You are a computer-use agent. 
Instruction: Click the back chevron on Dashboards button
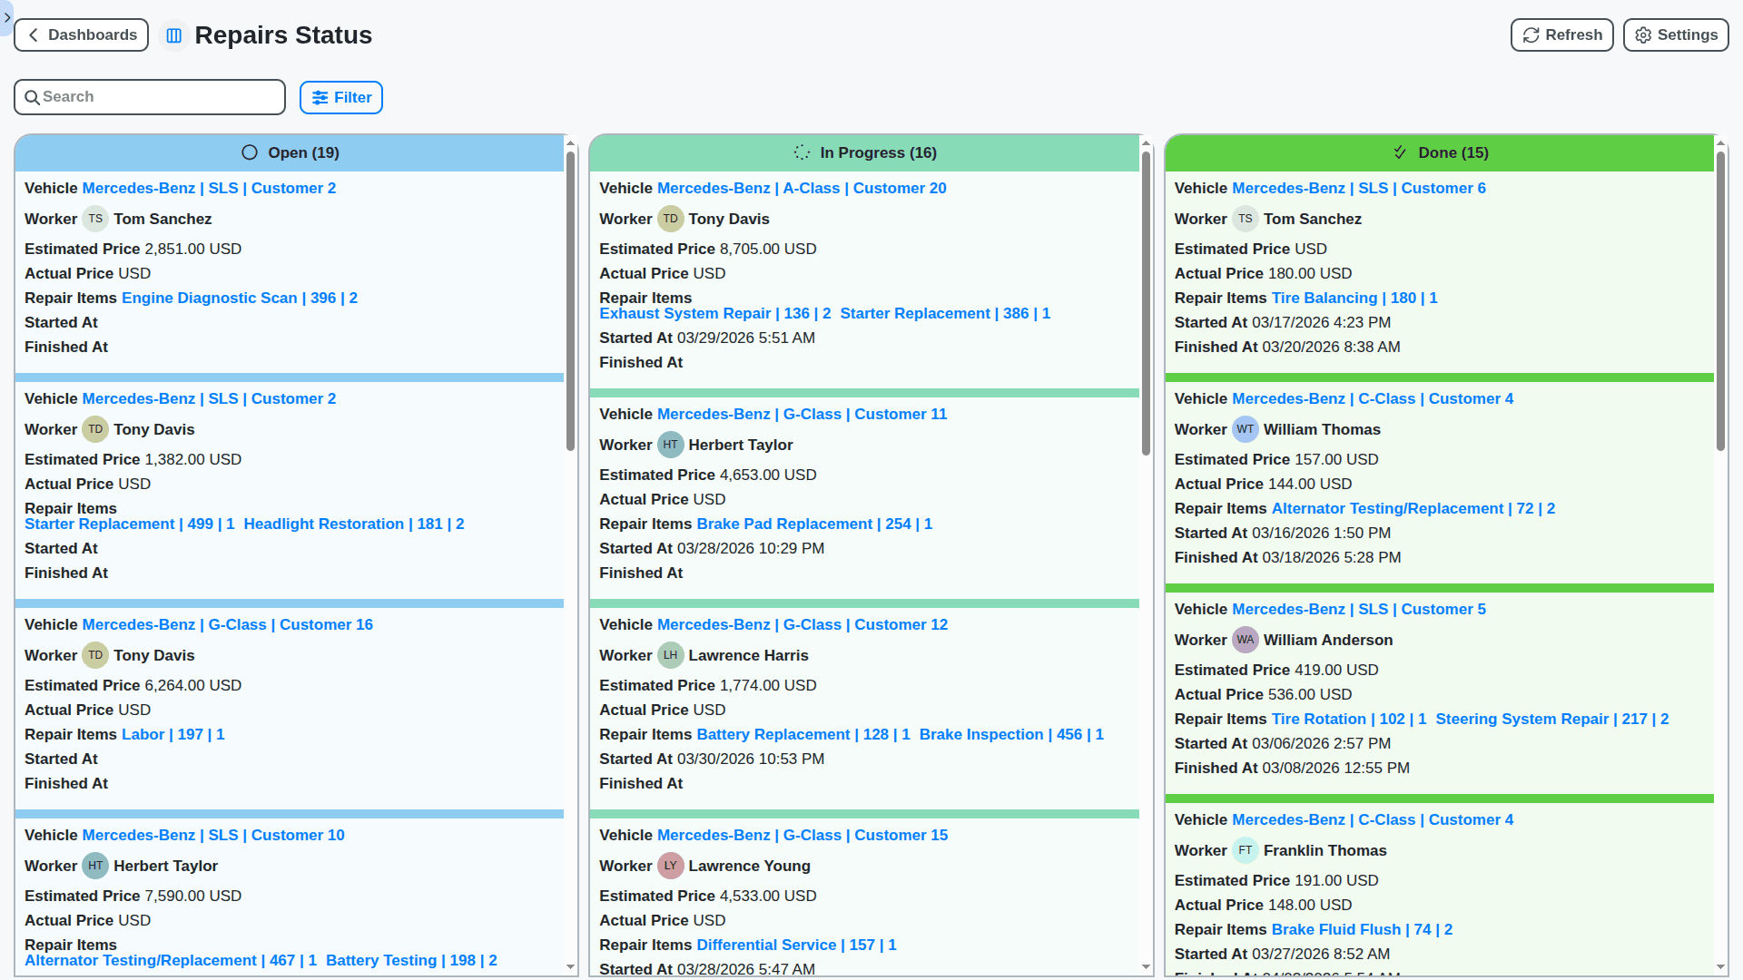pos(33,34)
